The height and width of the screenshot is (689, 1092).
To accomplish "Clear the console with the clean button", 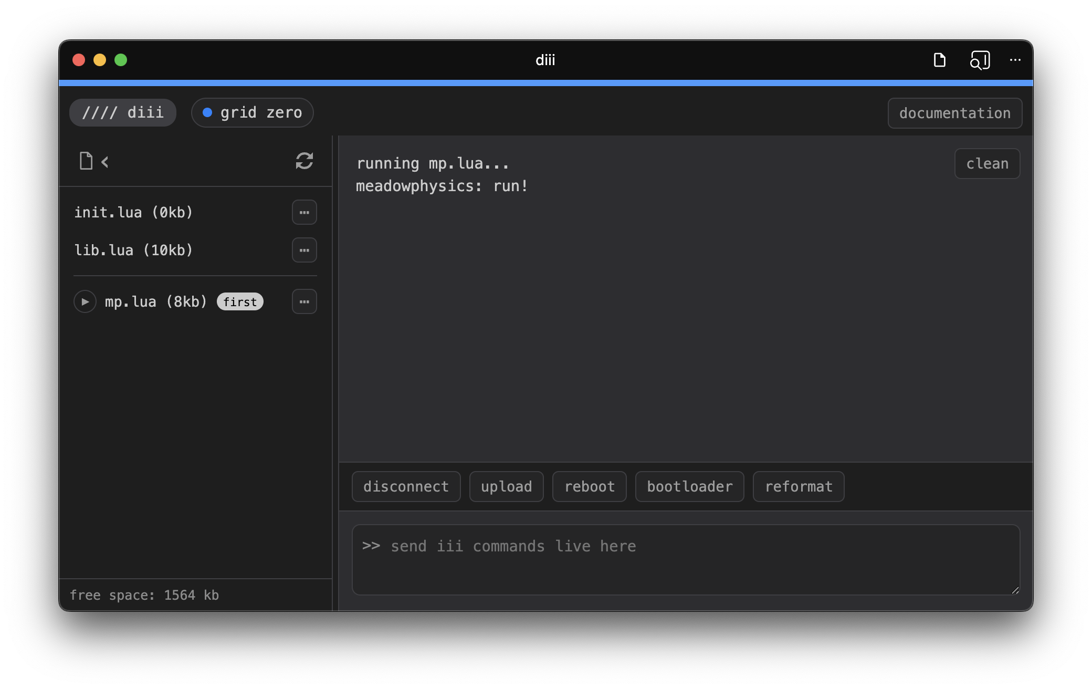I will [987, 163].
